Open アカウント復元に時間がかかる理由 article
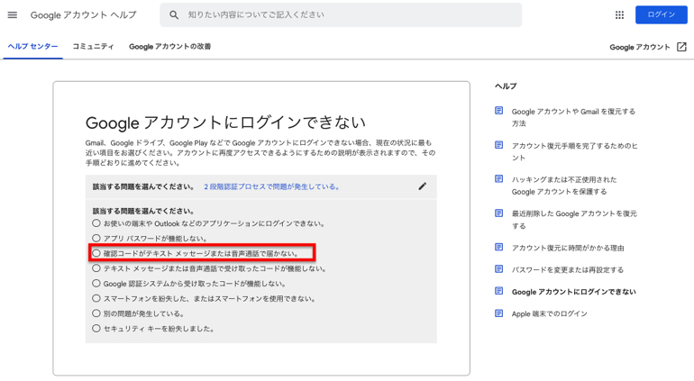This screenshot has height=381, width=694. (568, 248)
